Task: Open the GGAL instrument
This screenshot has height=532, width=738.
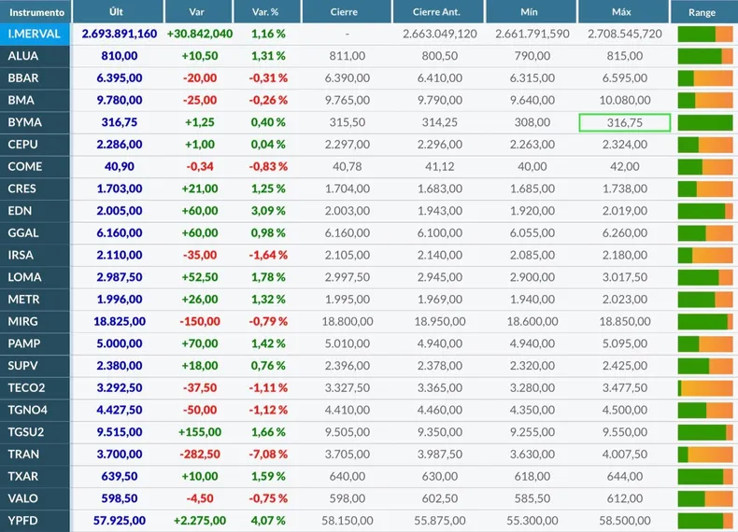Action: coord(23,233)
